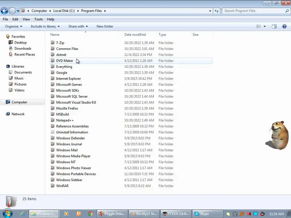Screen dimensions: 291x218
Task: Select the Common Files folder icon
Action: (53, 49)
